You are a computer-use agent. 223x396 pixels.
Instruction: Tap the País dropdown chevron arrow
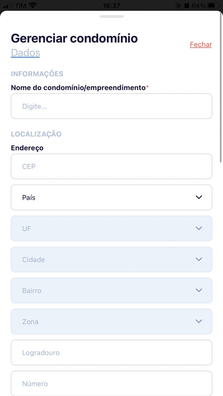coord(199,197)
